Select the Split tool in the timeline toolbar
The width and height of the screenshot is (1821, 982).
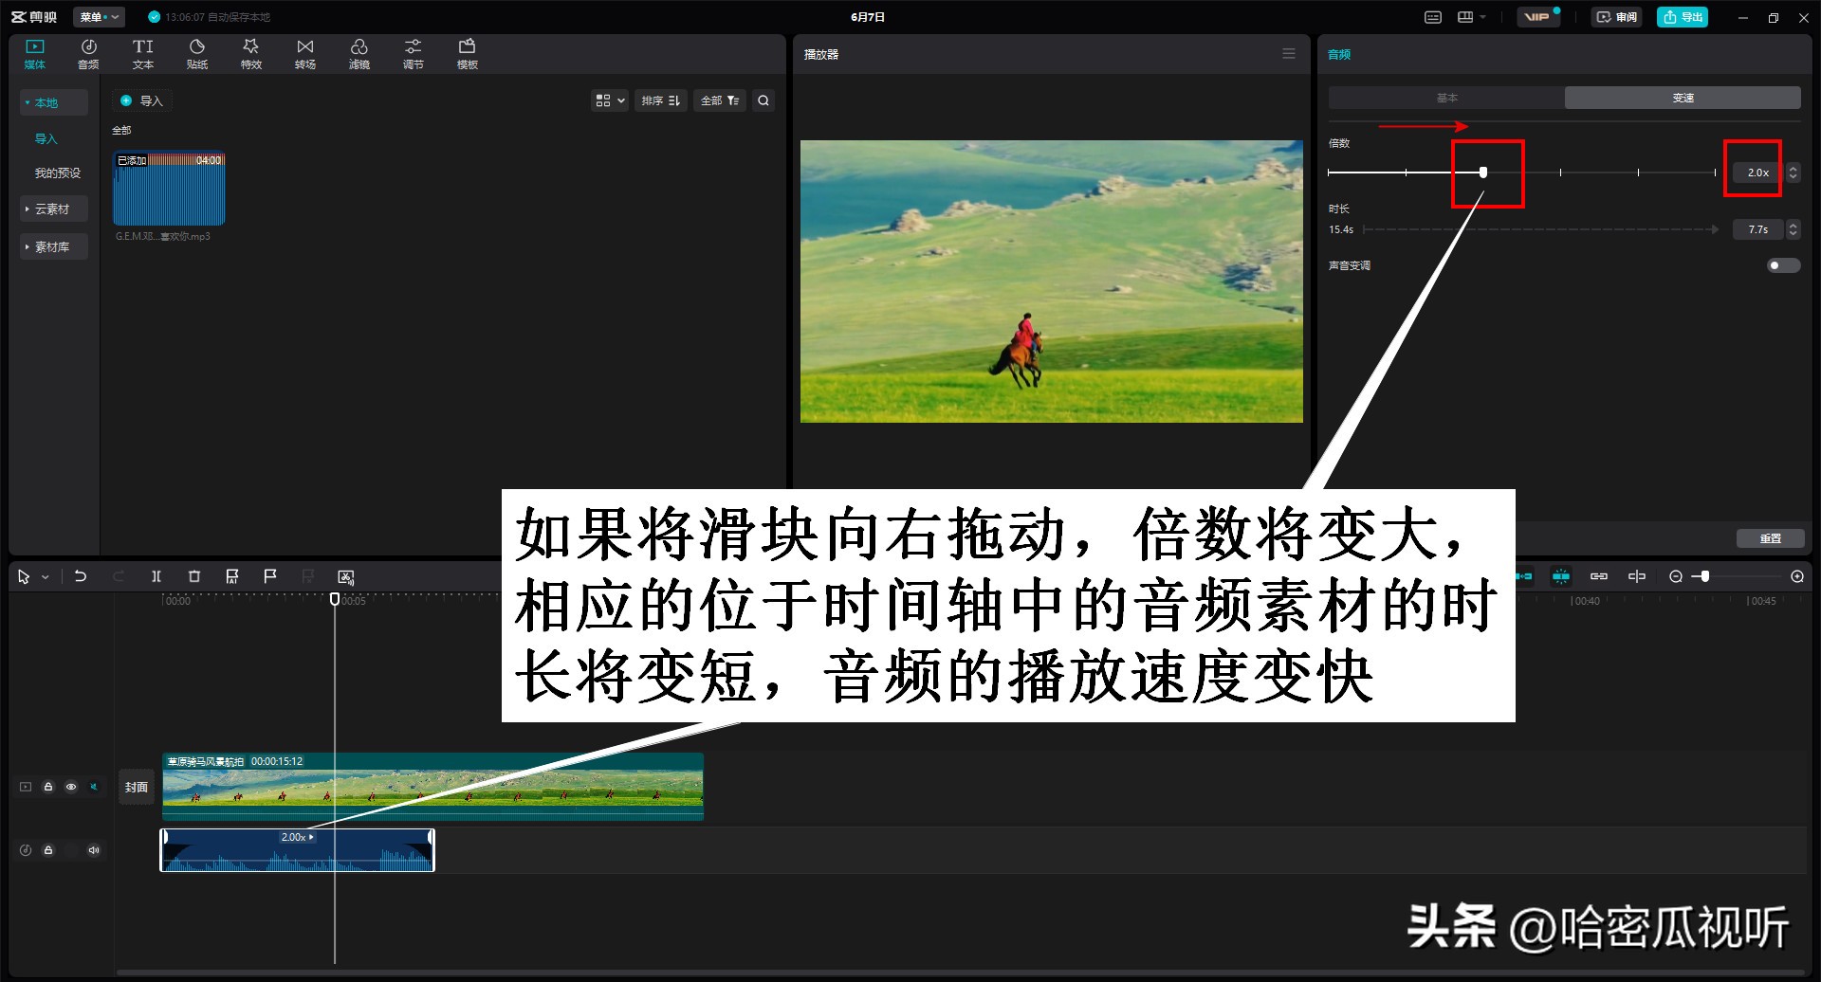coord(156,576)
